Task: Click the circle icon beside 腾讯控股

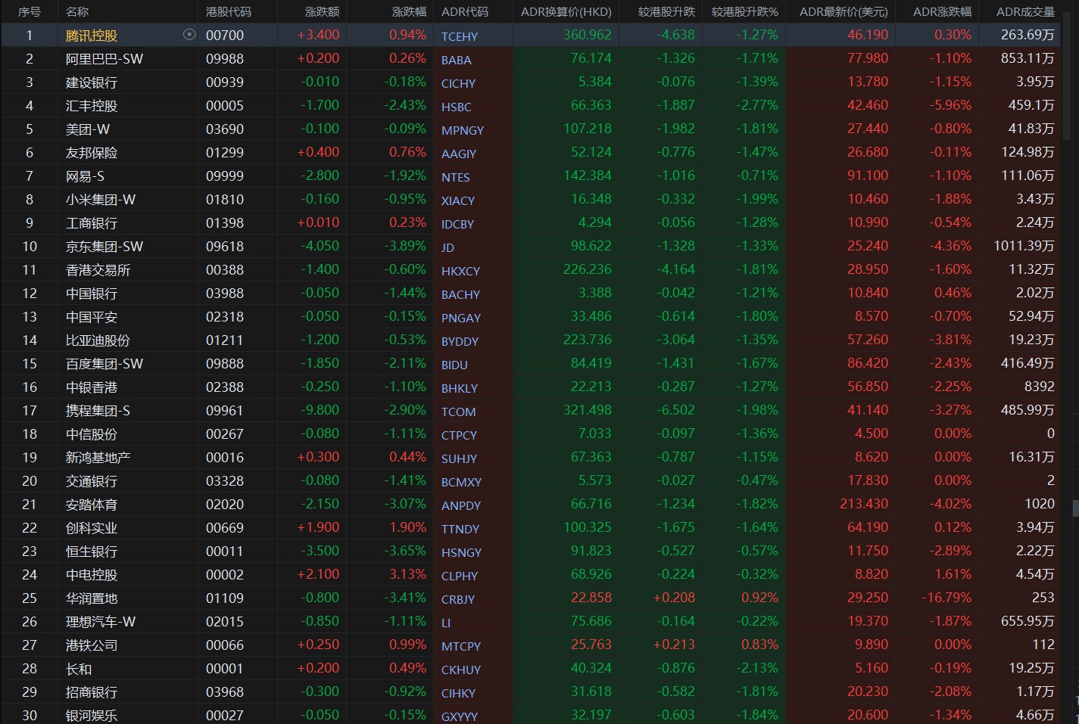Action: 189,35
